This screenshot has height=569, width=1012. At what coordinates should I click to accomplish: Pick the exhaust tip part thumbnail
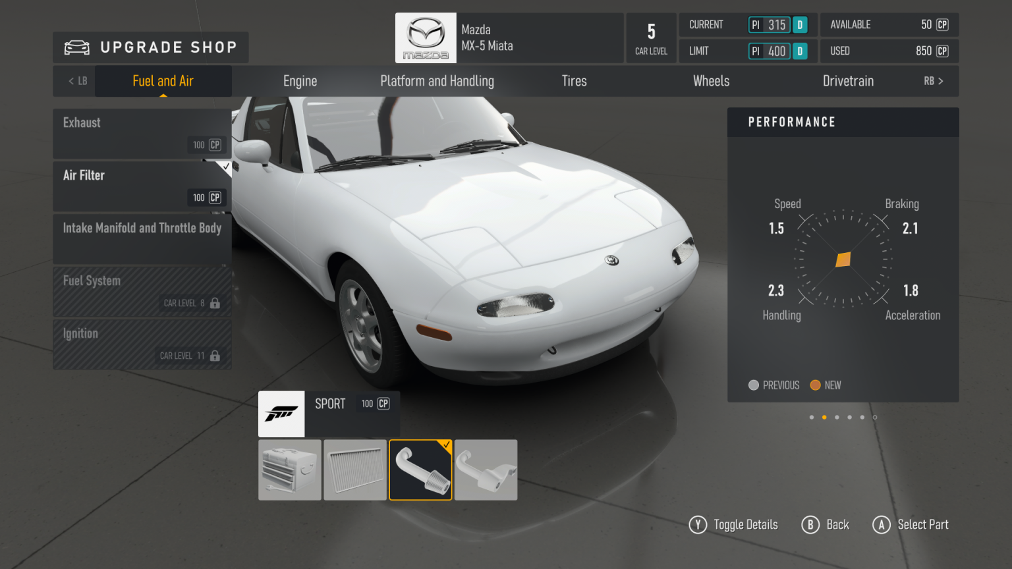[x=486, y=470]
